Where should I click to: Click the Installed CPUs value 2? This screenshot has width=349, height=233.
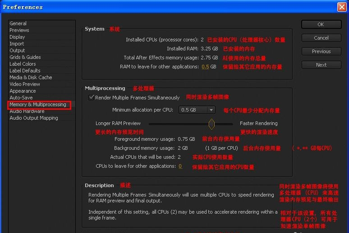(202, 40)
